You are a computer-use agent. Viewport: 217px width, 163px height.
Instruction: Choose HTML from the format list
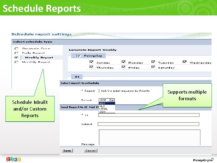[x=107, y=109]
